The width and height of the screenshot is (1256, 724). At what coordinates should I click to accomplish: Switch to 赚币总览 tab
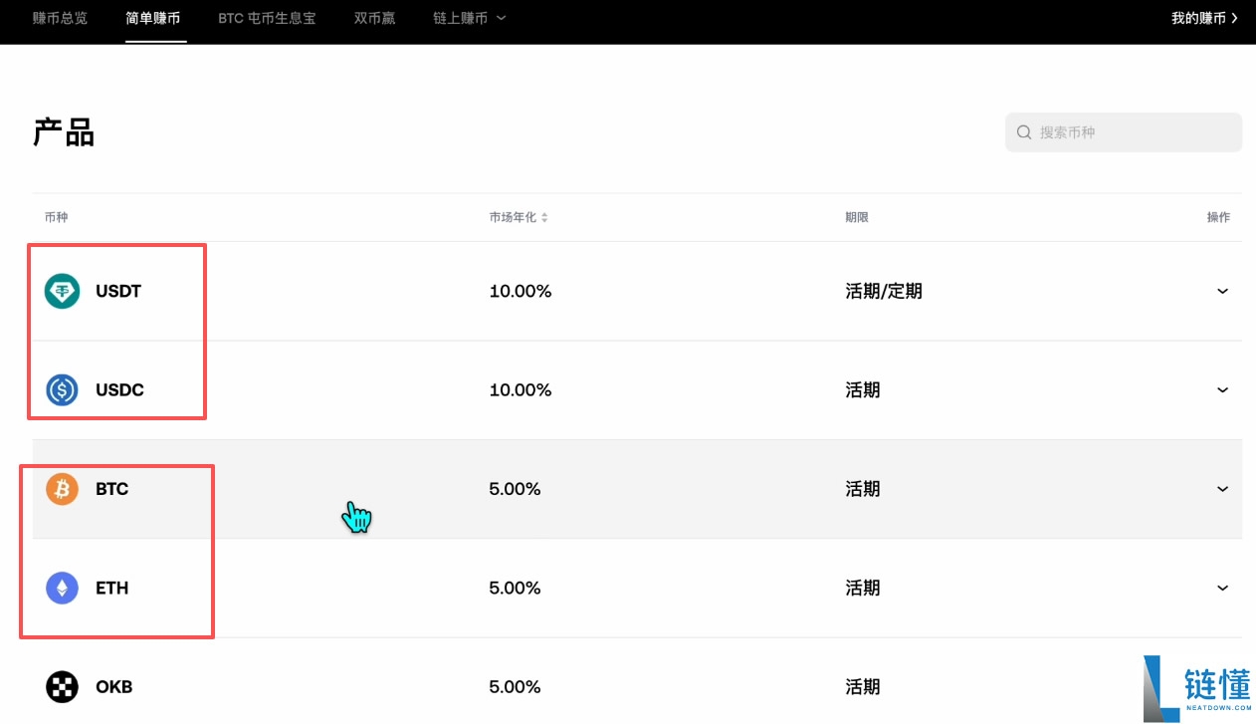(x=60, y=18)
